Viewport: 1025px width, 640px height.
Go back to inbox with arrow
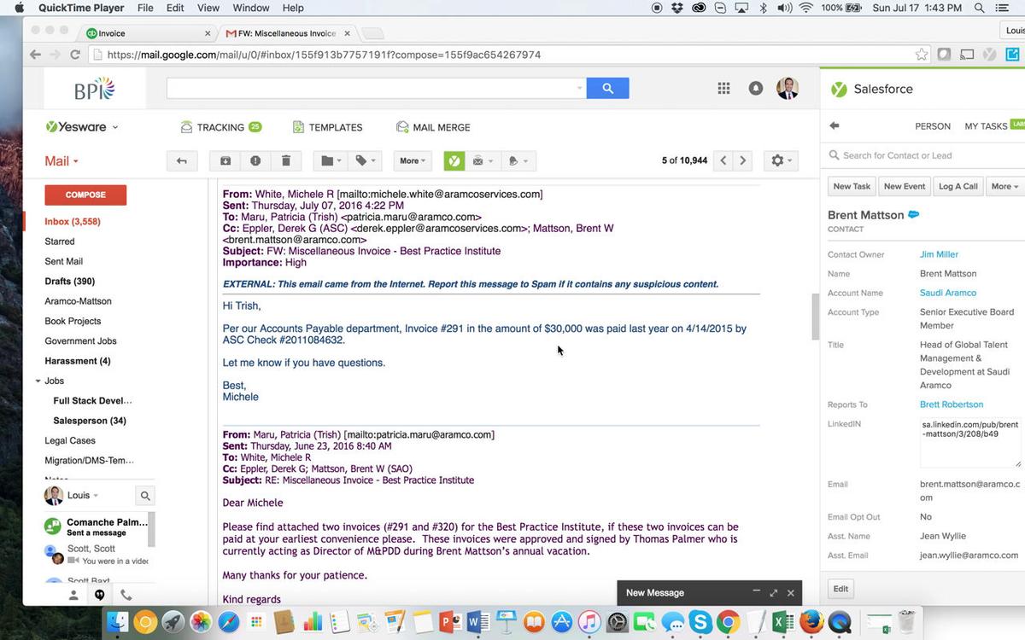click(181, 160)
